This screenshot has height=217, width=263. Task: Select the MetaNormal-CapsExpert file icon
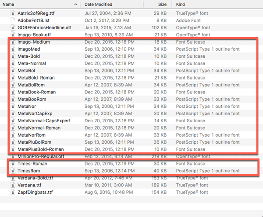click(x=13, y=121)
